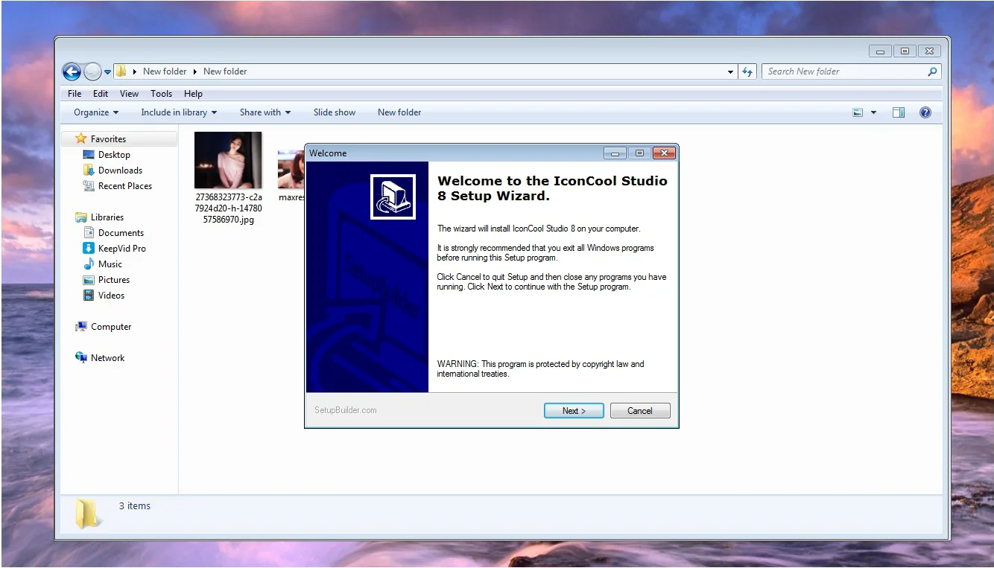Expand the Organize dropdown
The image size is (994, 568).
96,112
